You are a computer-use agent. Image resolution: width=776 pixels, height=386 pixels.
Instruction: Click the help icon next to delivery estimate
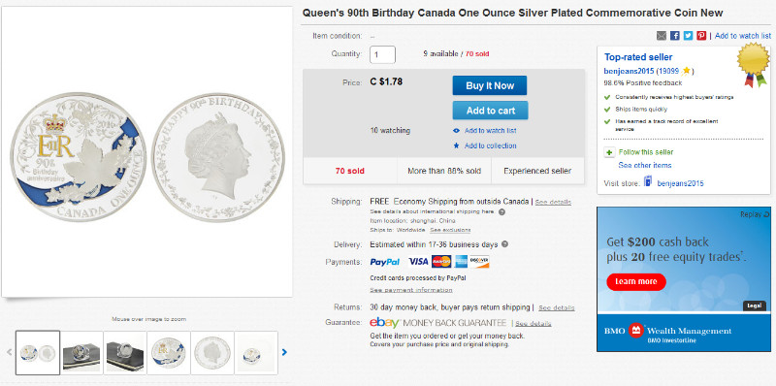click(x=504, y=244)
